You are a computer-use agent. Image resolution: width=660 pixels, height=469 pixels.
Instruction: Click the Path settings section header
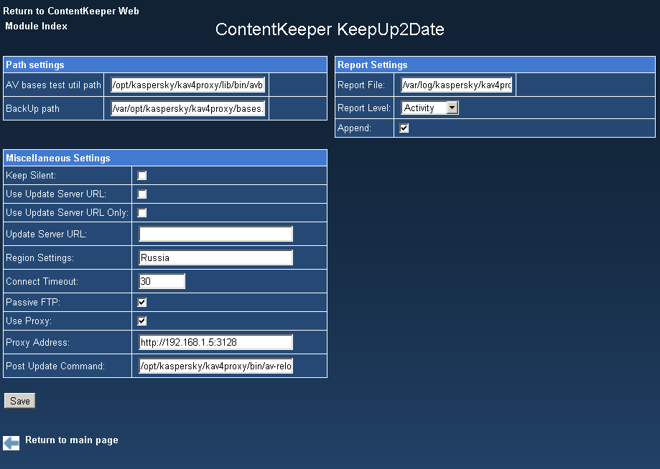tap(165, 65)
